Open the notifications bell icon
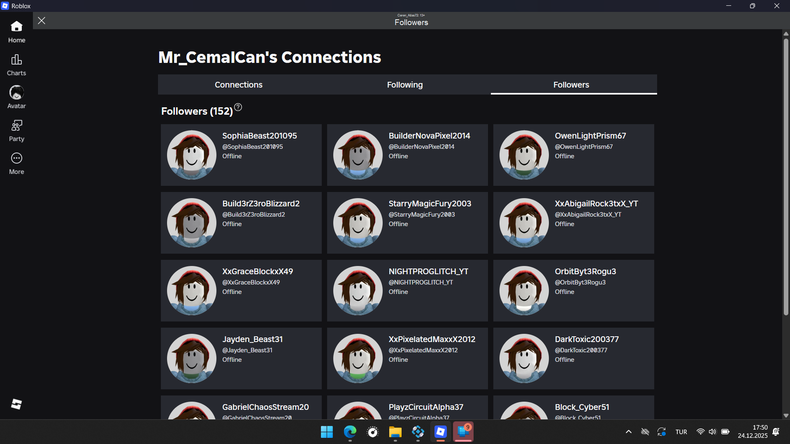 (x=776, y=432)
